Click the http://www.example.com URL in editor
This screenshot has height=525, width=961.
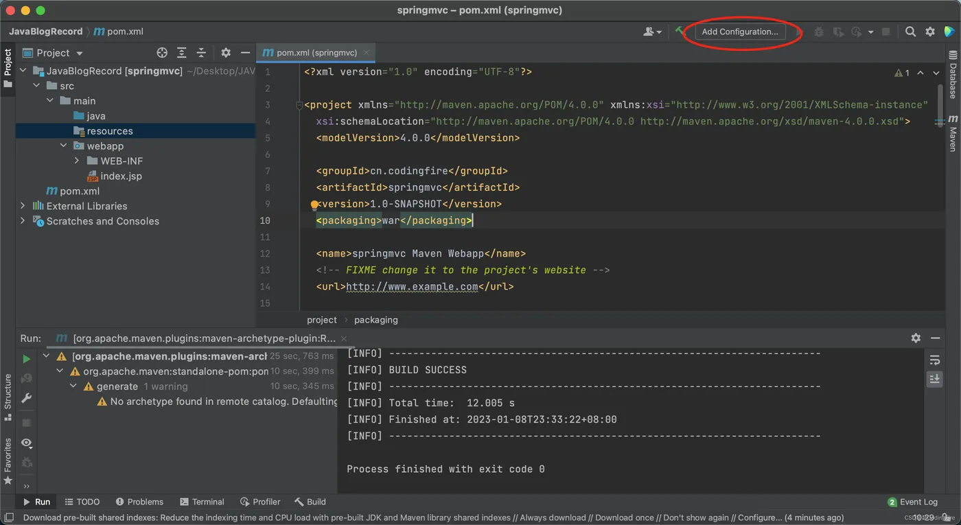click(412, 287)
